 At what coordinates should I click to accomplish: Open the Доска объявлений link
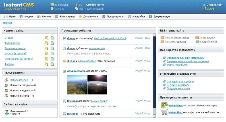tap(15, 54)
